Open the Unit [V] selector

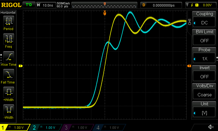204,109
